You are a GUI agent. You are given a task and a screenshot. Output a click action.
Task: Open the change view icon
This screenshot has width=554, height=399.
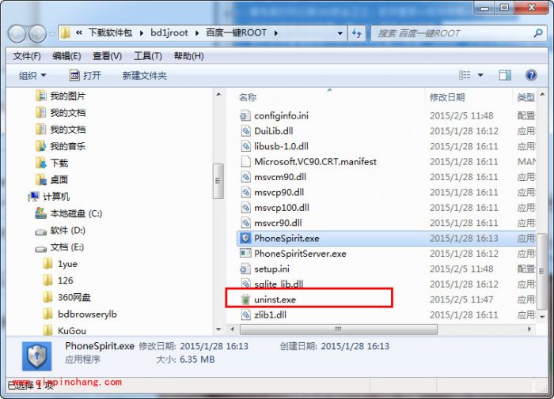465,75
